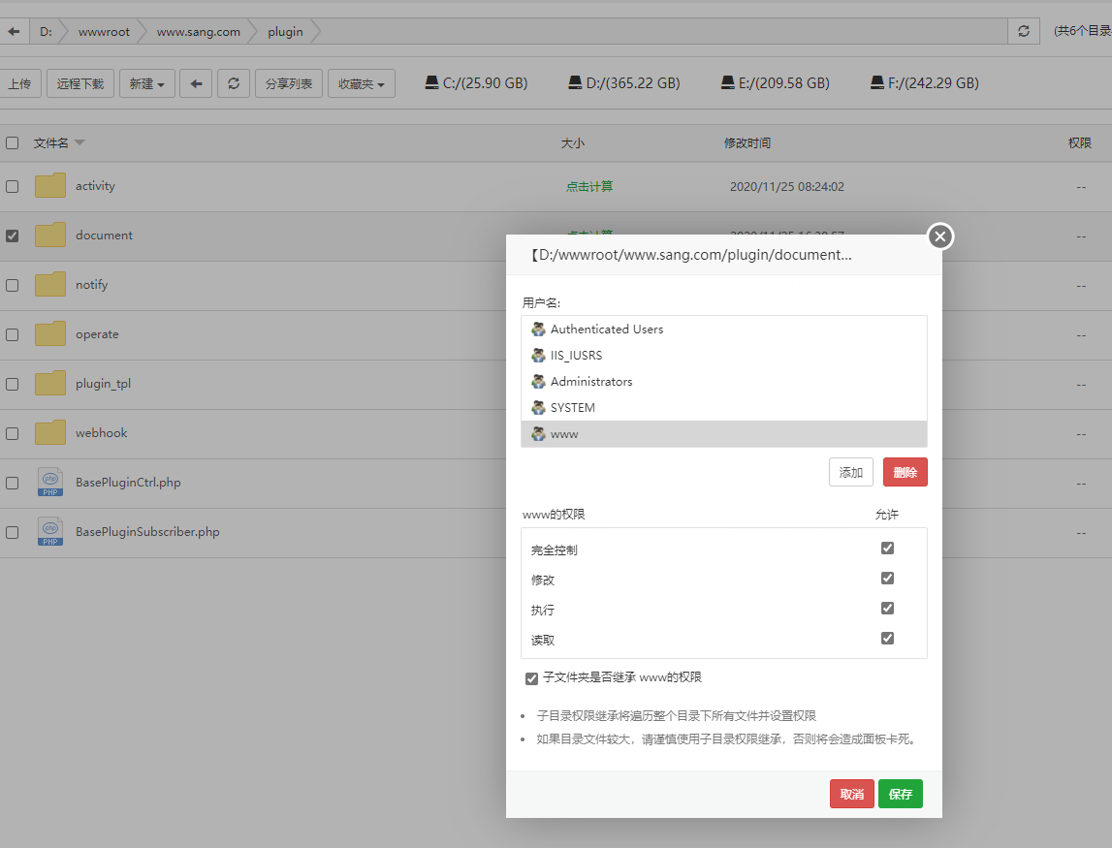The image size is (1112, 848).
Task: Click the 保存 button to save permissions
Action: (x=901, y=793)
